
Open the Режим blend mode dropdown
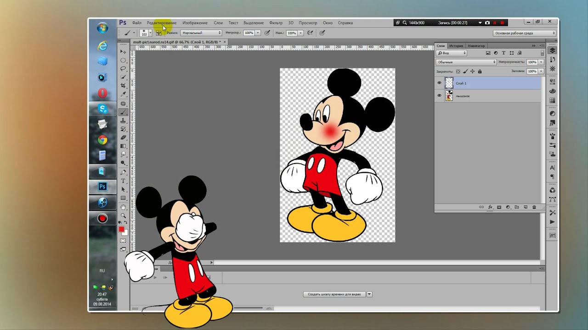(201, 33)
